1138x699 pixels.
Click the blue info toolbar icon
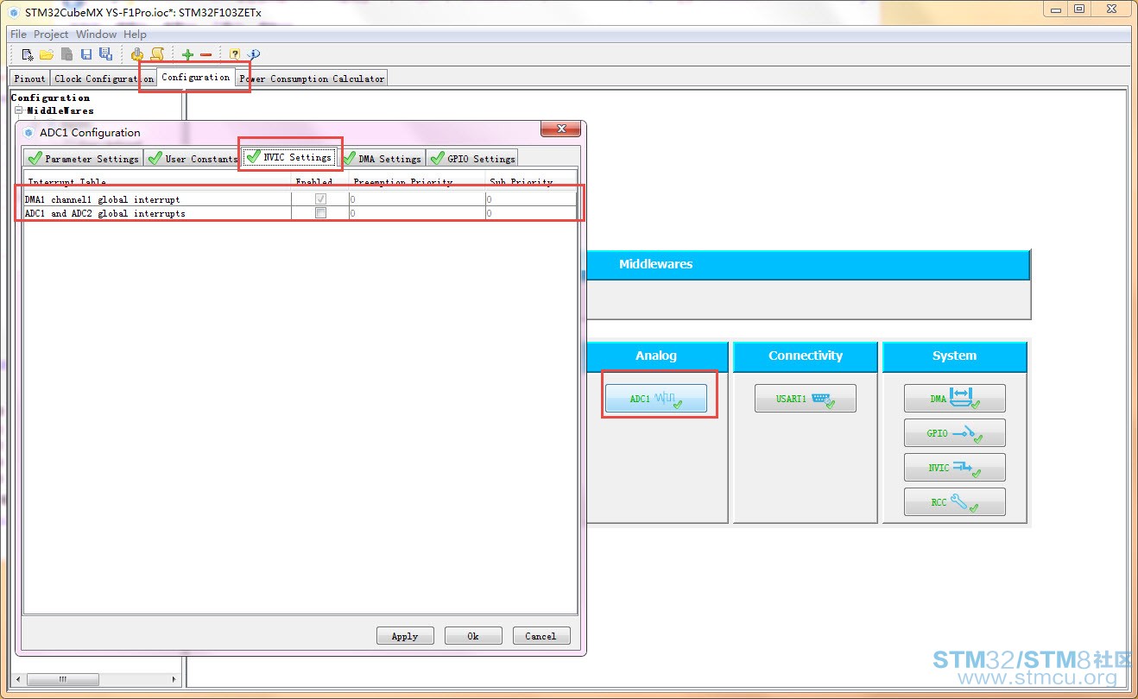pyautogui.click(x=254, y=54)
